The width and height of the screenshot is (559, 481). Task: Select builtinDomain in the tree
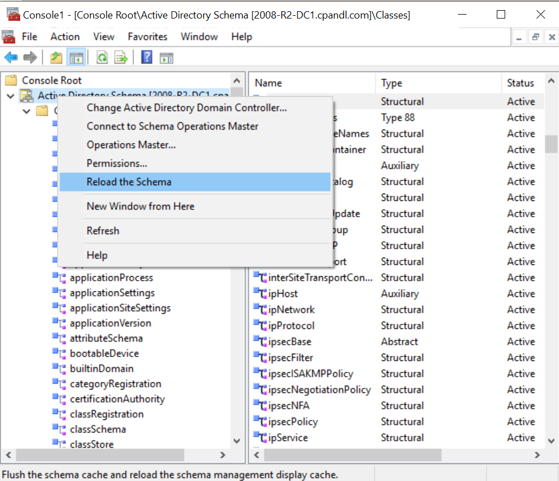click(101, 369)
